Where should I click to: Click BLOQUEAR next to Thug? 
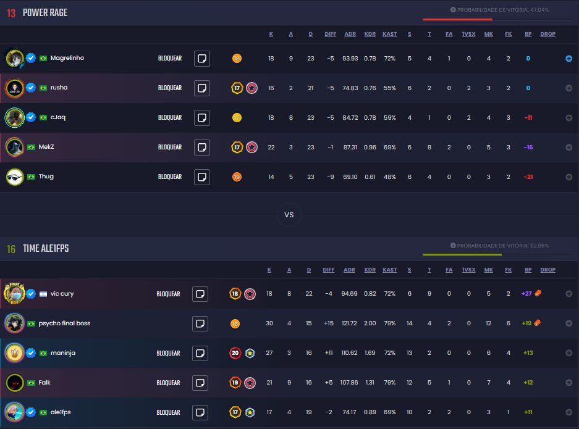170,177
